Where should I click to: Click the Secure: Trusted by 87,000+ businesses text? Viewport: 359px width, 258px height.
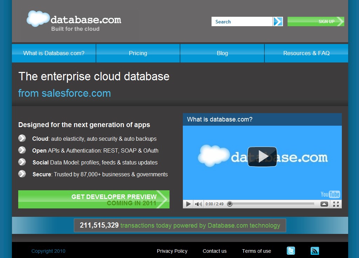click(x=100, y=174)
